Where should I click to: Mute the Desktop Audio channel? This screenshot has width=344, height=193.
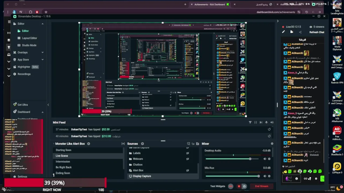click(265, 159)
